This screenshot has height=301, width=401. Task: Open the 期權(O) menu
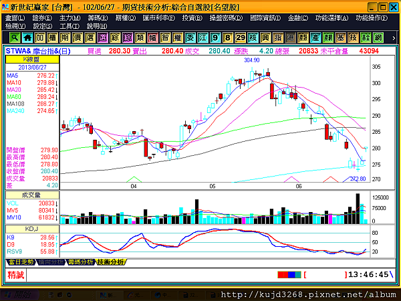point(126,18)
